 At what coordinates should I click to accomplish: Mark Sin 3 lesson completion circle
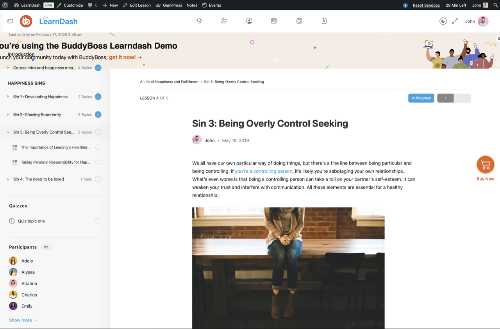(98, 132)
